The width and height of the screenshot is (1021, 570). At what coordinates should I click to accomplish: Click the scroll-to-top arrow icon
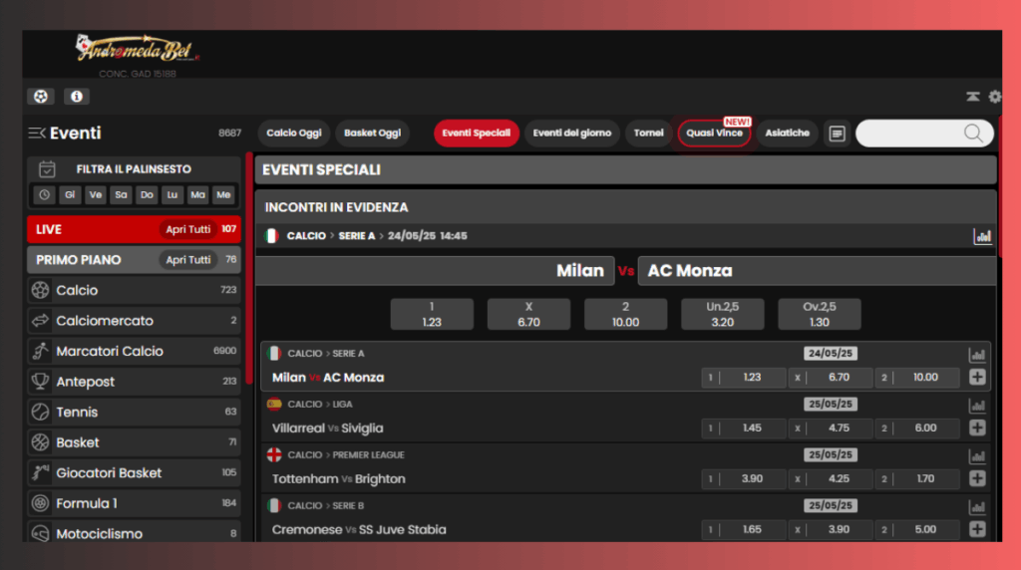[972, 97]
